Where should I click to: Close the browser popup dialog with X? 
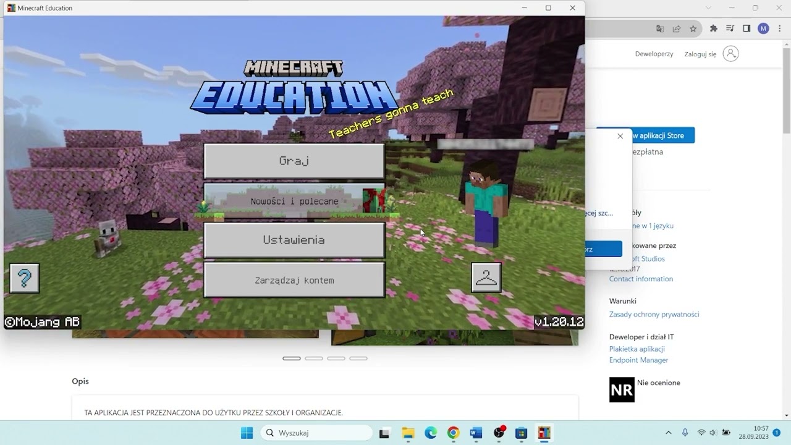(620, 136)
